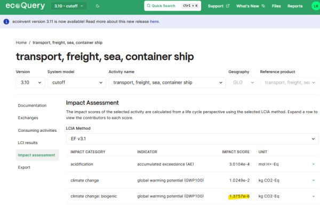Go to Home breadcrumb
Screen dimensions: 320x207
tap(21, 43)
